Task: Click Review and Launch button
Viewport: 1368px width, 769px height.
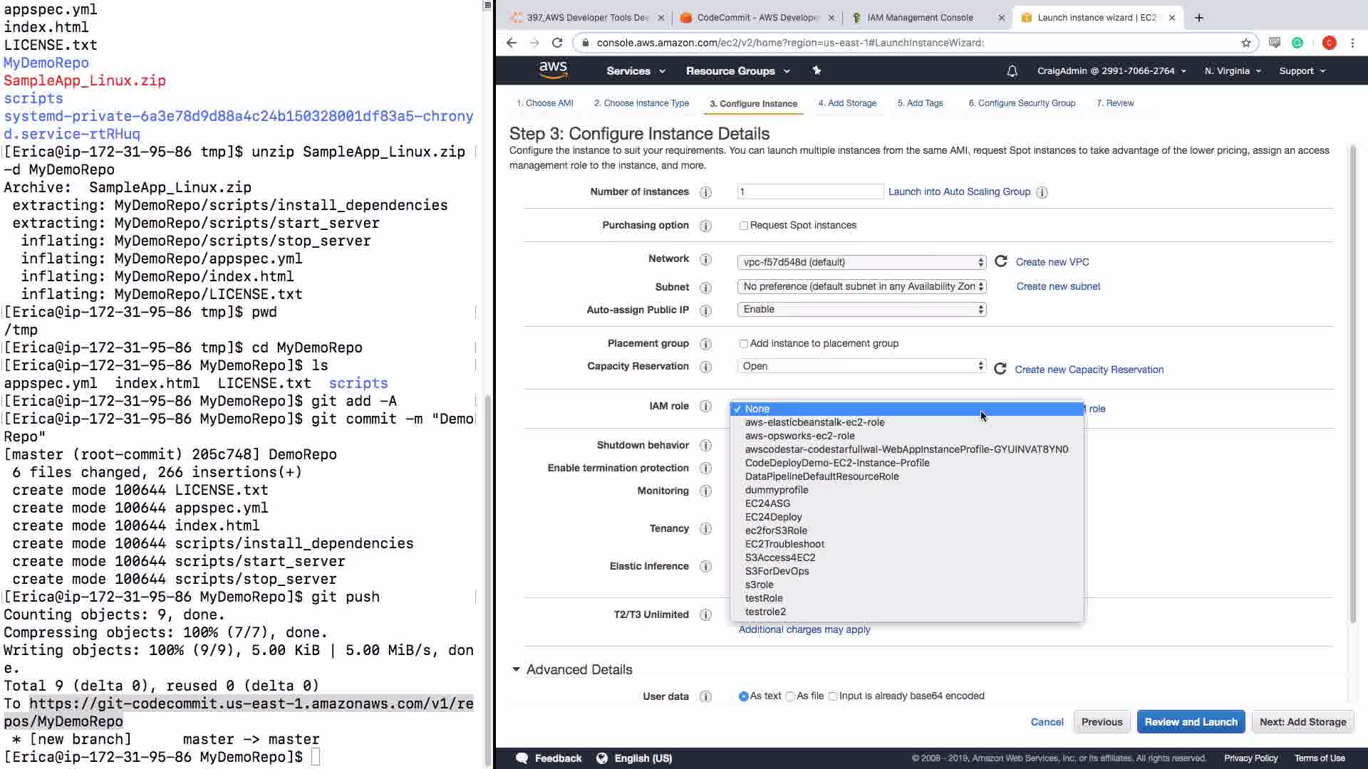Action: [1190, 721]
